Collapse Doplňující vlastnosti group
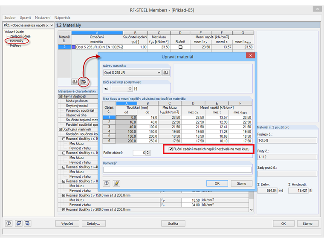Viewport: 324px width, 243px height. 60,129
